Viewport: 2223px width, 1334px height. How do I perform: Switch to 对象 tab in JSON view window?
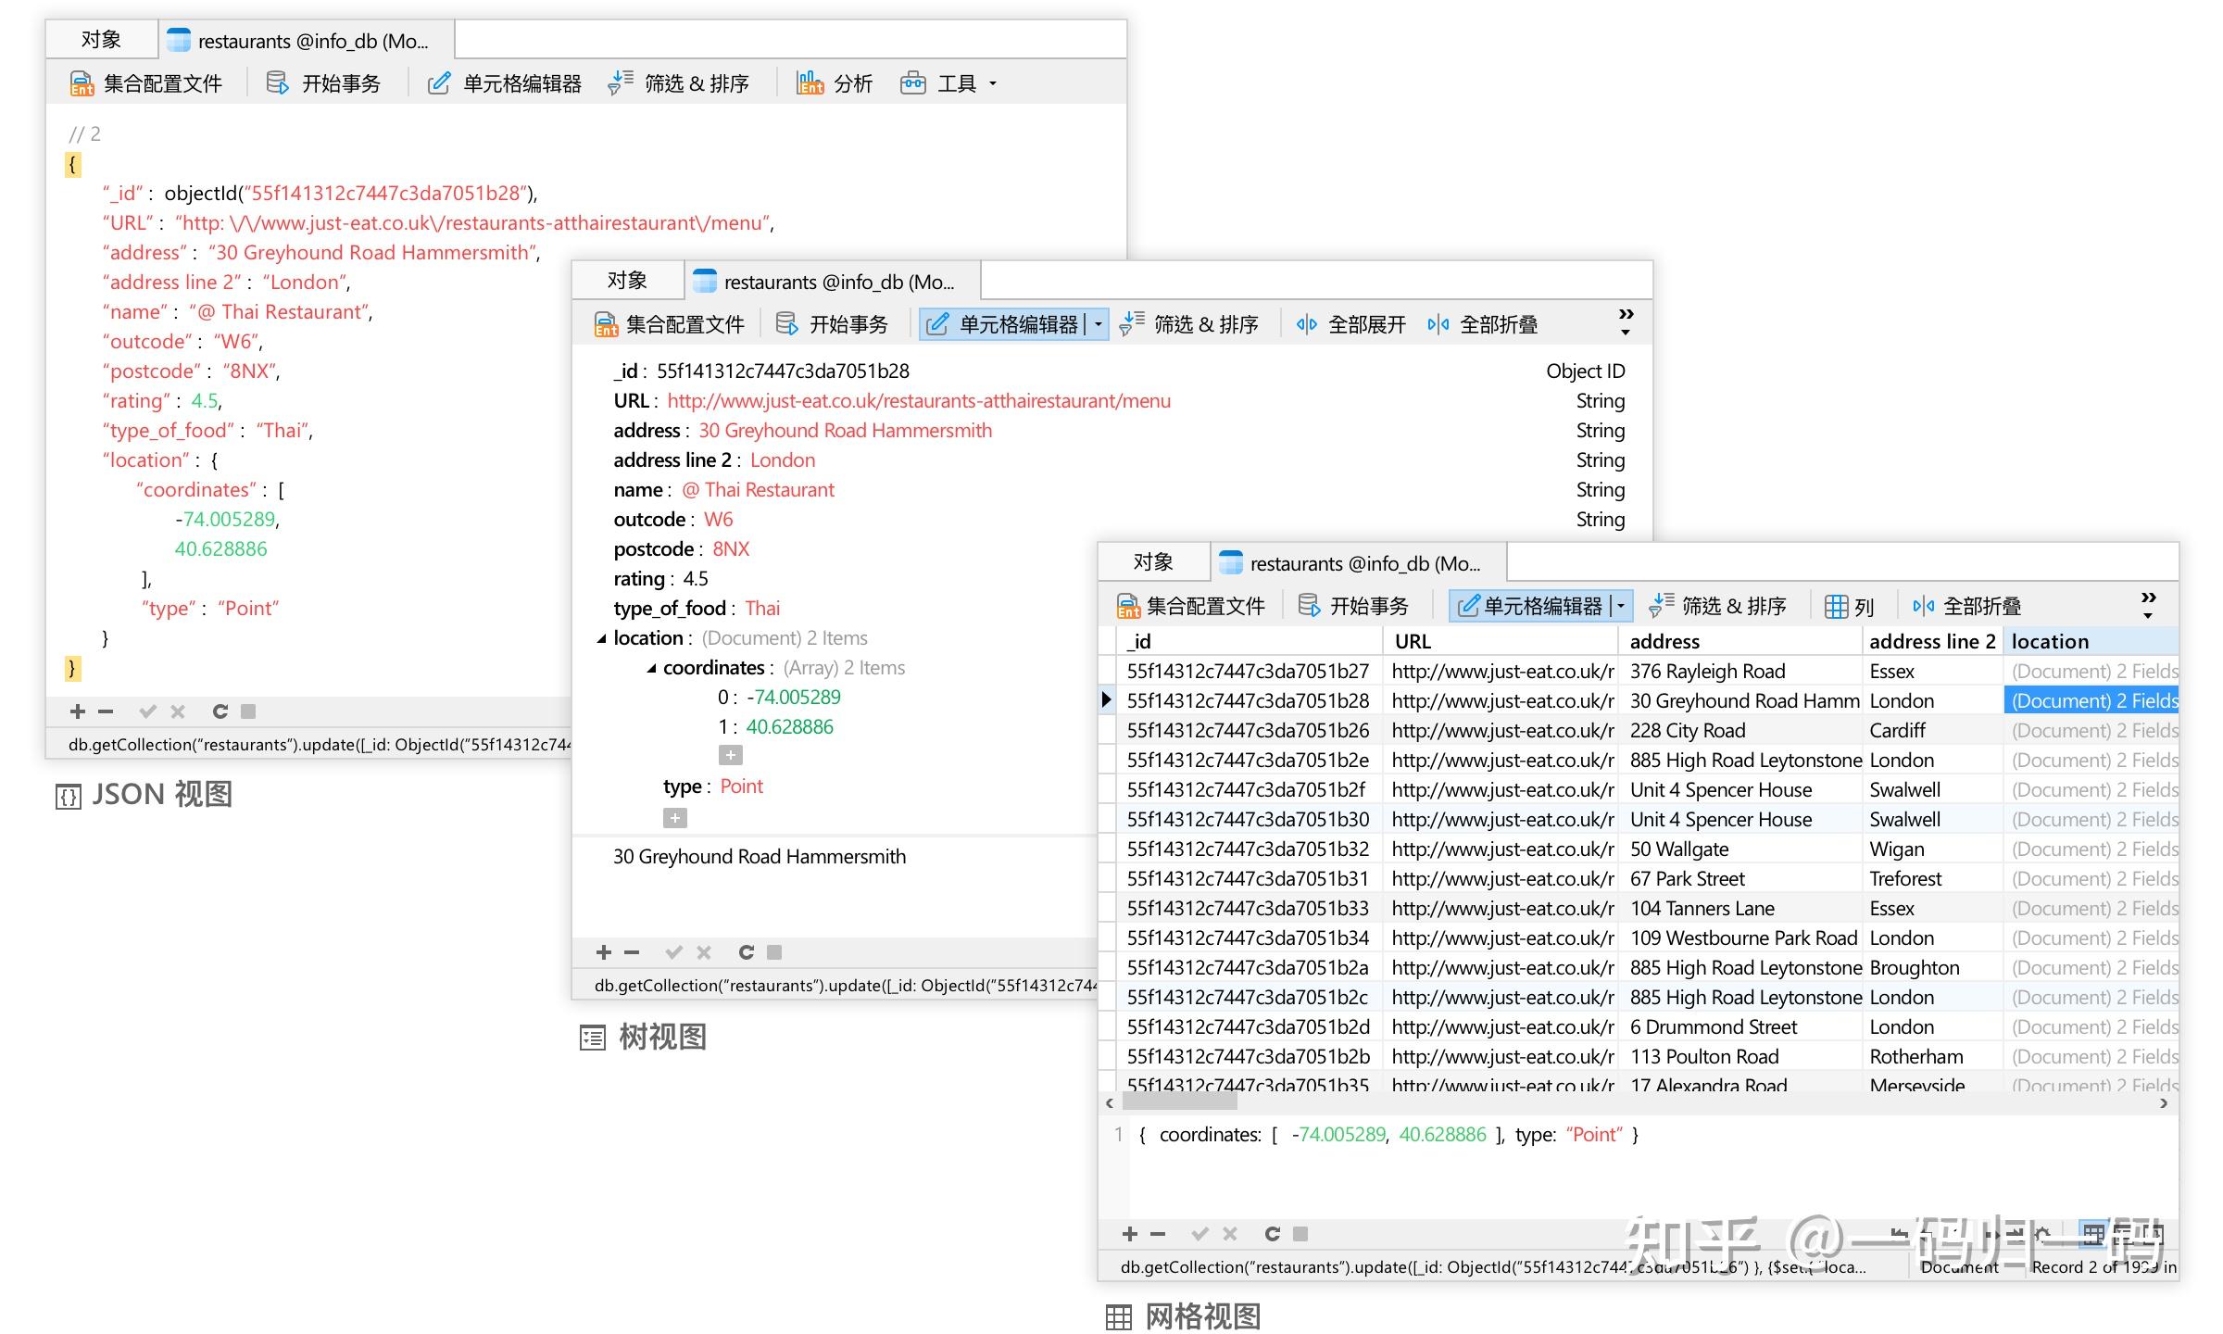coord(101,40)
